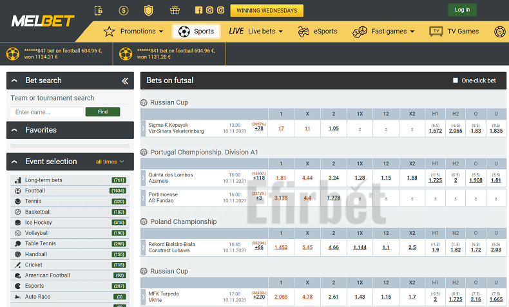Open +118 more markets for Quinta dos Lombos
Screen dimensions: 509x307
point(259,178)
